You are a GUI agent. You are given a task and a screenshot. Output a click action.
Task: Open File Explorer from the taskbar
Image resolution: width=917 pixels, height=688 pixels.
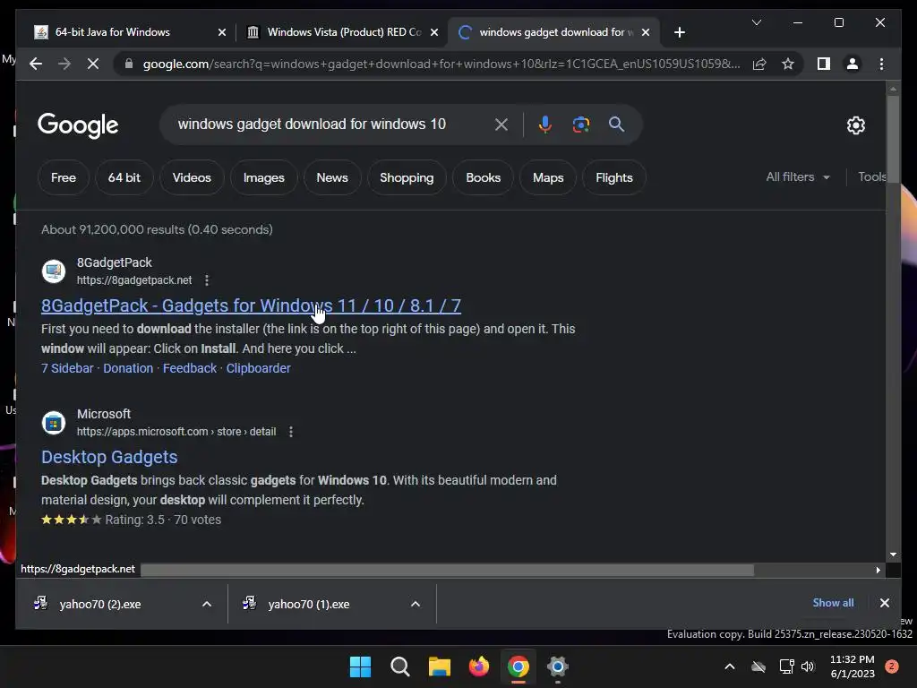click(439, 666)
